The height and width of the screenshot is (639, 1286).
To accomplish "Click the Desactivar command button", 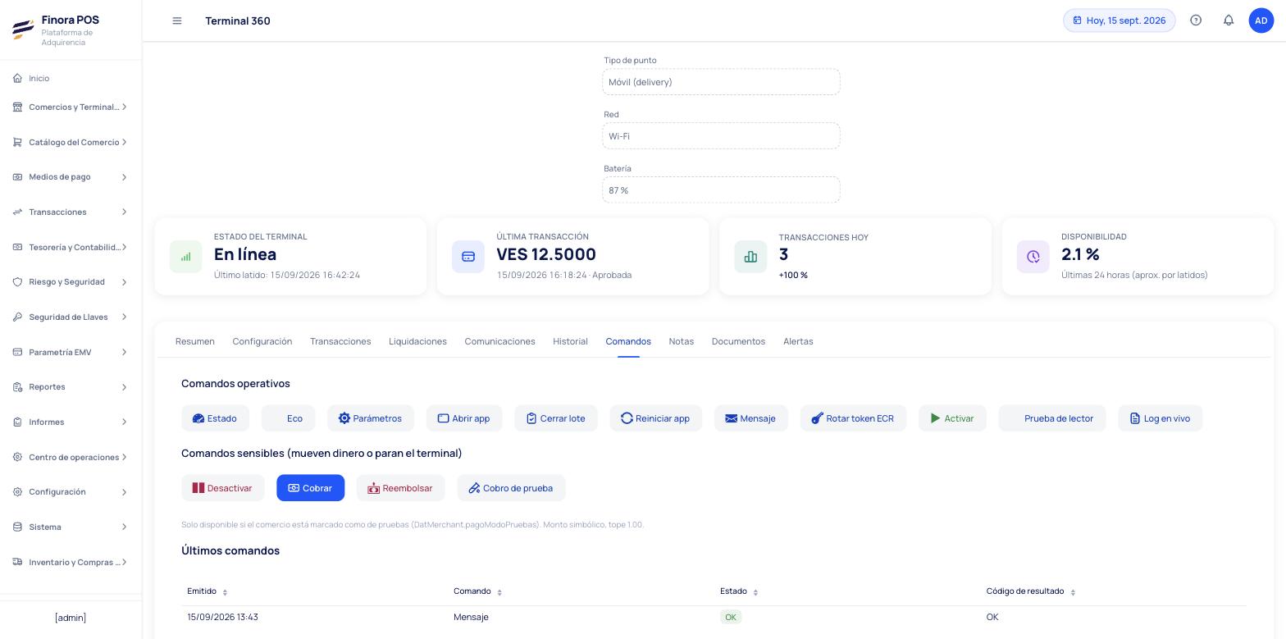I will (223, 488).
